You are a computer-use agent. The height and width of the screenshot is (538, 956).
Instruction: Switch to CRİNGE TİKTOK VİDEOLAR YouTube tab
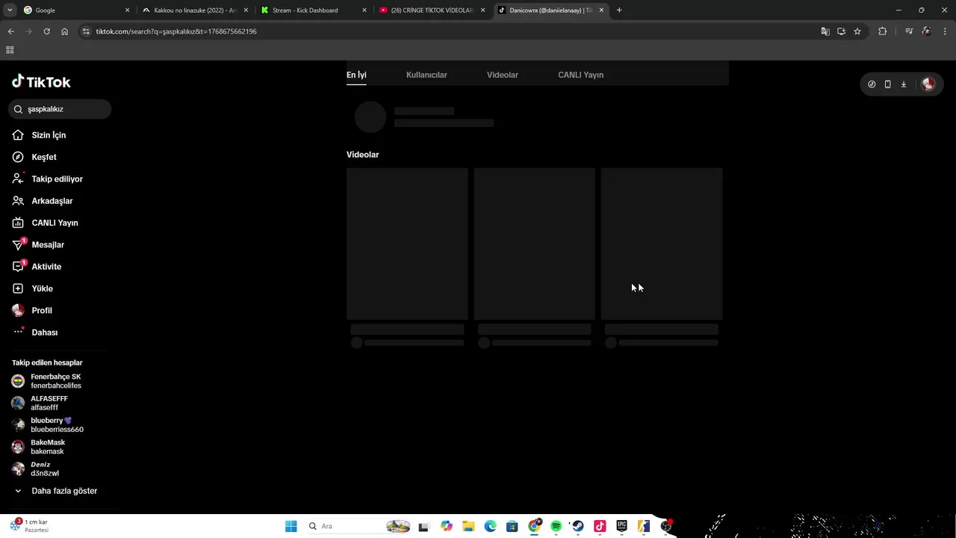point(433,10)
